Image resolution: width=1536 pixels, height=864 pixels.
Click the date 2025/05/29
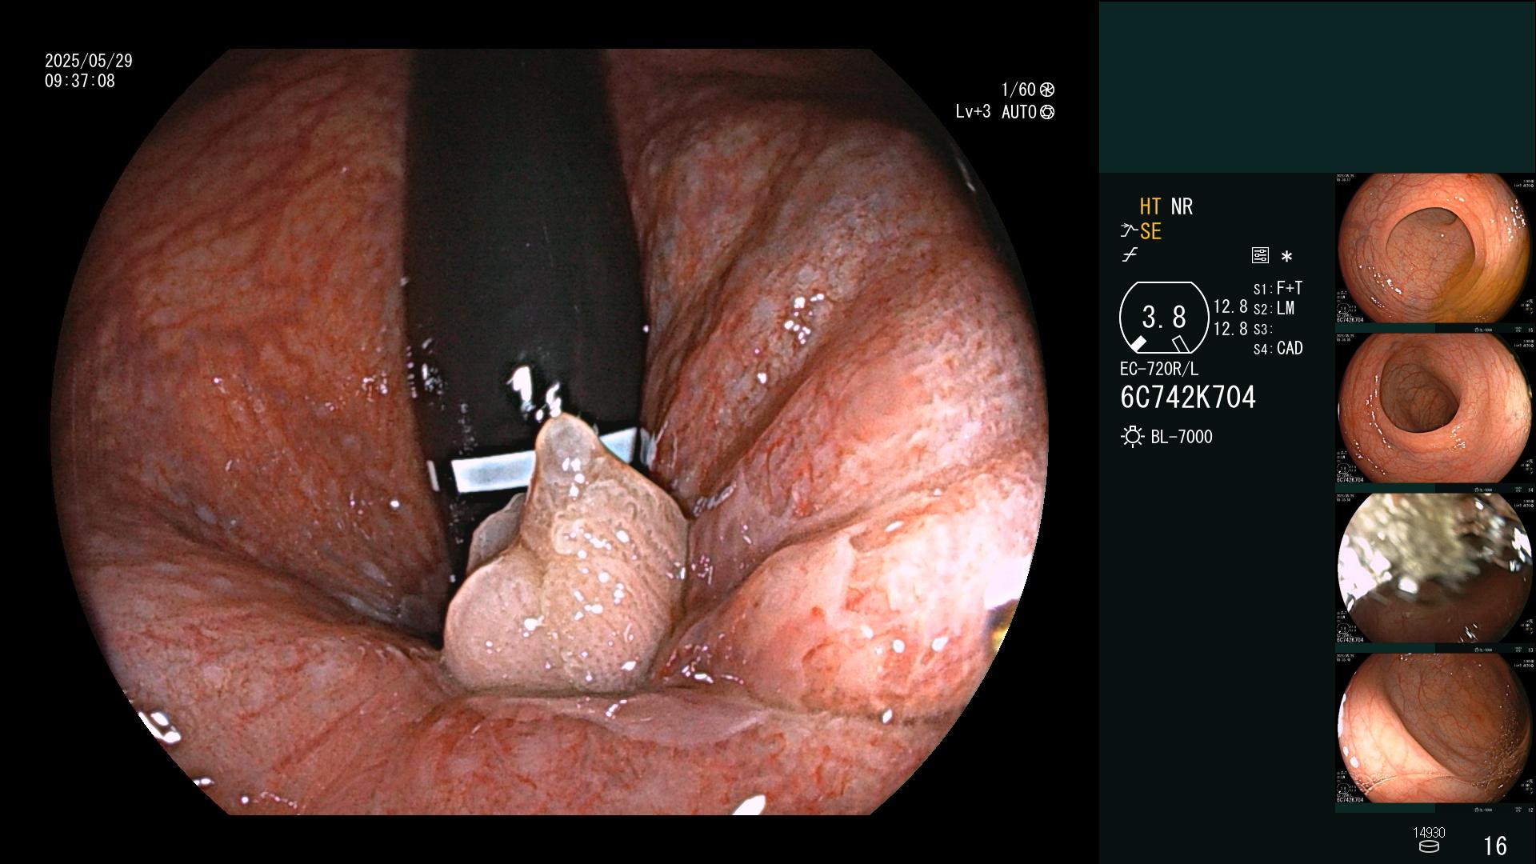pos(89,61)
